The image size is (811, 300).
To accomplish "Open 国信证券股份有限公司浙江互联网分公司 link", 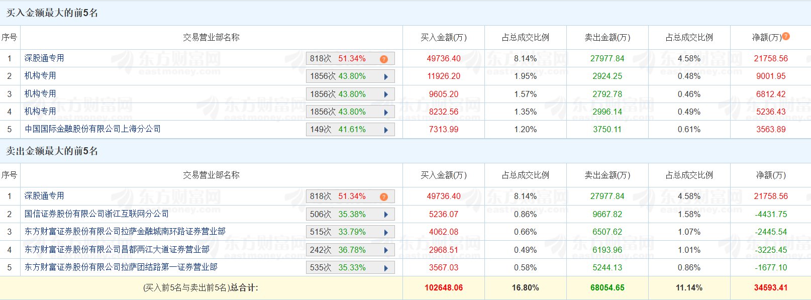I will click(x=96, y=214).
